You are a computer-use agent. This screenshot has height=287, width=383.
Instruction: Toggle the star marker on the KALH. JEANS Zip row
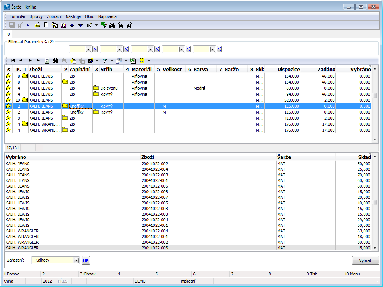[8, 118]
